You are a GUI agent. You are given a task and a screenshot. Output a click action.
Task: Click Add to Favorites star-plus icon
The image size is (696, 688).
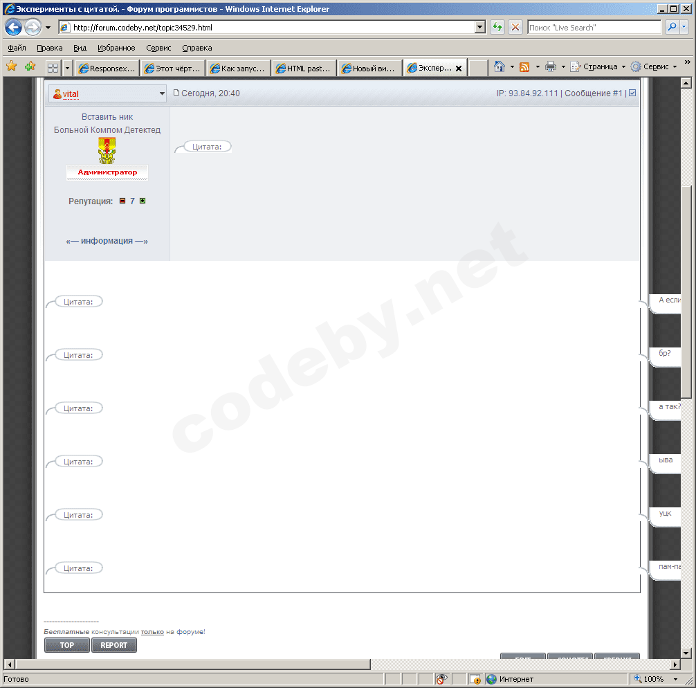coord(30,66)
